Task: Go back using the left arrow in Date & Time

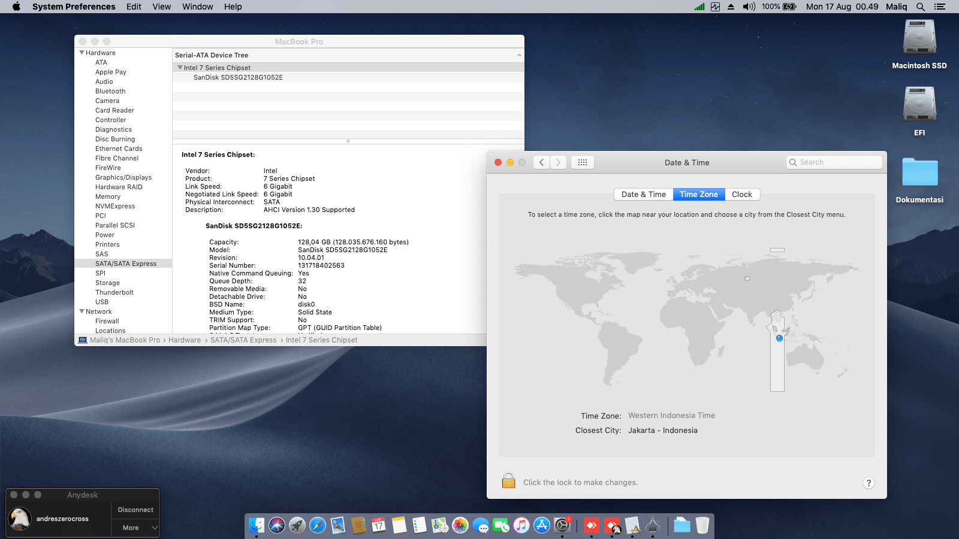Action: 542,162
